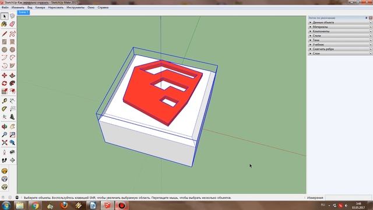Pick the Polygon drawing tool
Viewport: 373px width, 210px height.
tap(12, 50)
